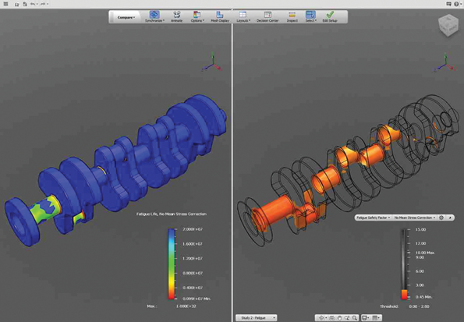The image size is (464, 322).
Task: Click the 'Fatigue Life, No Mean Stress Correction' label
Action: pyautogui.click(x=172, y=214)
